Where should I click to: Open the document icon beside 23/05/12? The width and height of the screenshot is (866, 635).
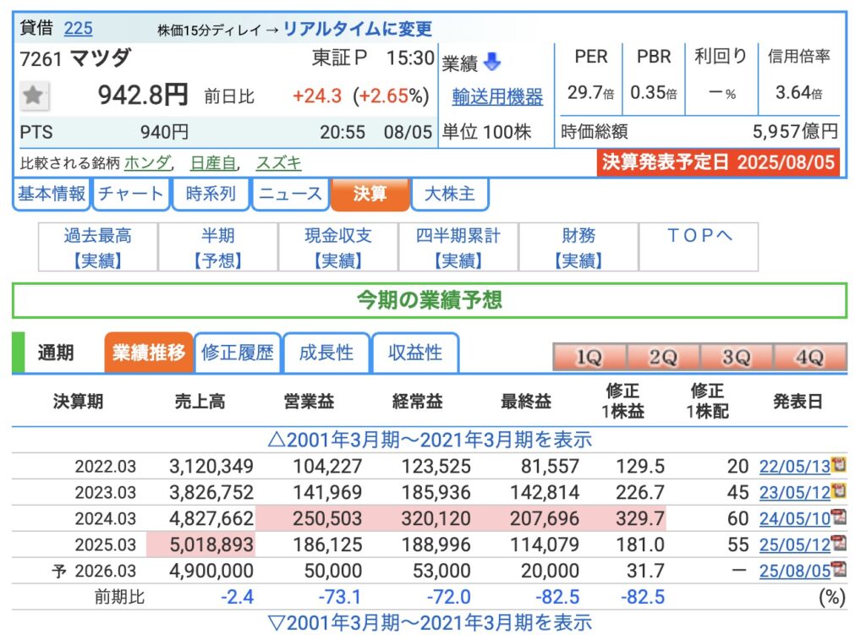point(839,490)
